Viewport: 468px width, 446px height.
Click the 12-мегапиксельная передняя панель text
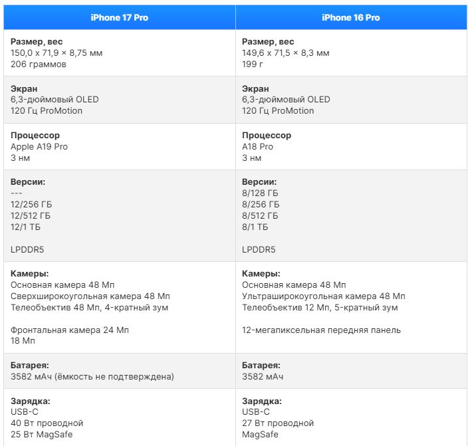tap(321, 330)
